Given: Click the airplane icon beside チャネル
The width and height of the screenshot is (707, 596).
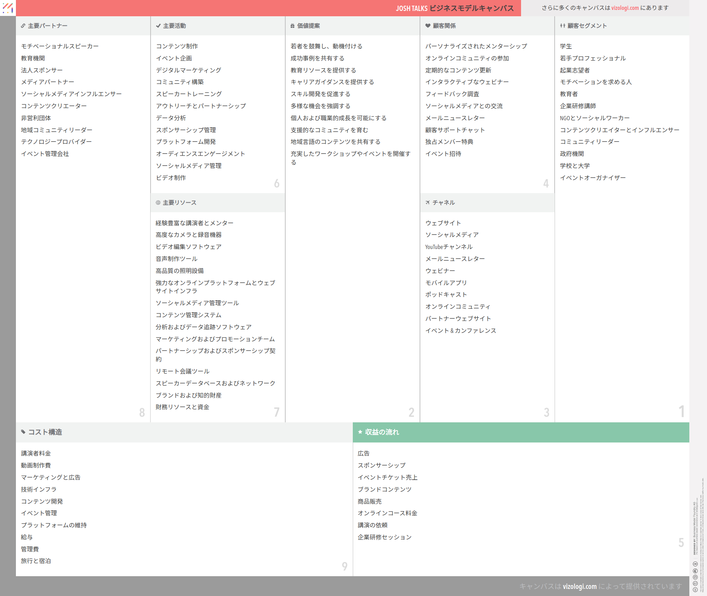Looking at the screenshot, I should [x=428, y=203].
